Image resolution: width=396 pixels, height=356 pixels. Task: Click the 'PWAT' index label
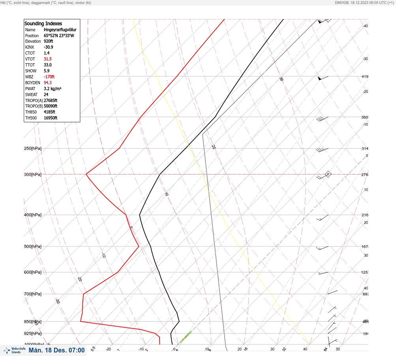click(x=30, y=89)
